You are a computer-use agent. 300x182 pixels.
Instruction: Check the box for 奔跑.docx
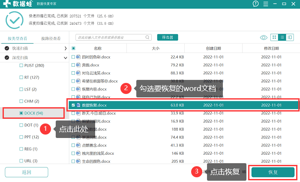click(x=73, y=65)
